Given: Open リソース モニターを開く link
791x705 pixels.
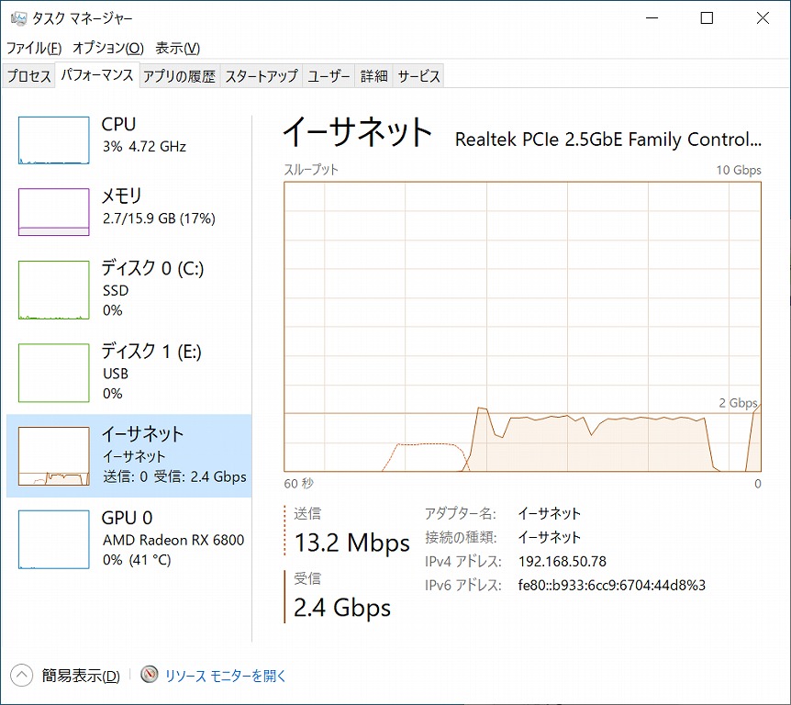Looking at the screenshot, I should [x=226, y=676].
